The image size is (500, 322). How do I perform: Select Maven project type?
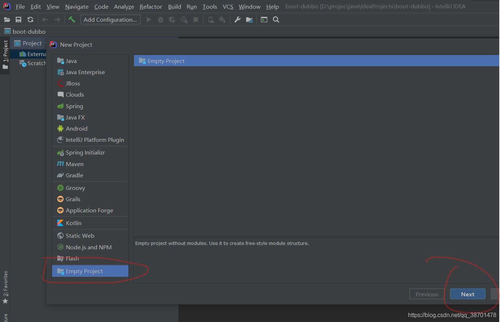click(90, 164)
